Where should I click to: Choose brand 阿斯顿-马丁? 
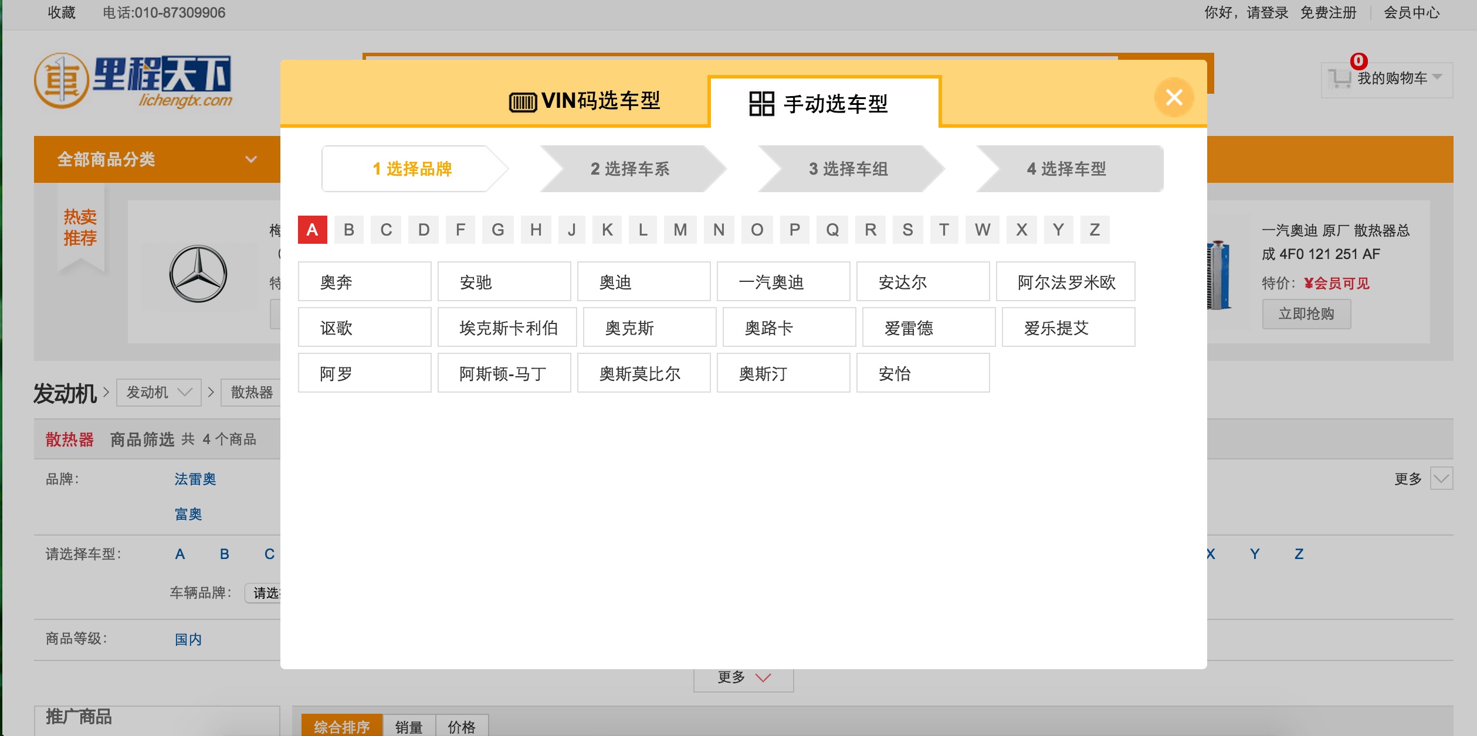504,373
